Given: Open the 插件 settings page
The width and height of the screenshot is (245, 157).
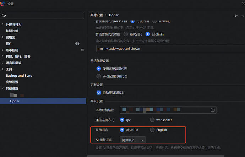Looking at the screenshot, I should [9, 44].
